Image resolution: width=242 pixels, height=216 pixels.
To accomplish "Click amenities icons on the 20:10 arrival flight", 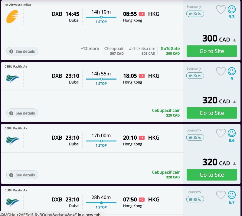I will tap(195, 138).
